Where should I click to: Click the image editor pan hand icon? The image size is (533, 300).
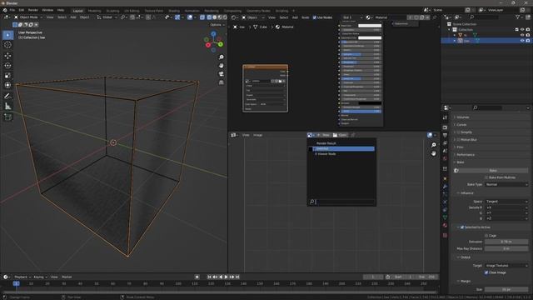pyautogui.click(x=434, y=153)
